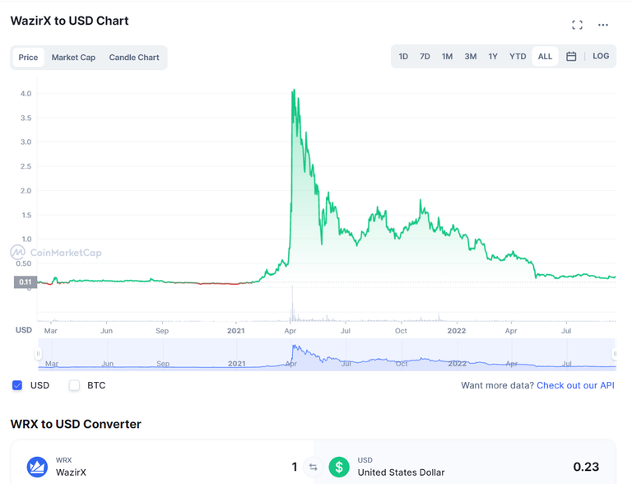The width and height of the screenshot is (632, 484).
Task: Select the ALL time range
Action: coord(545,57)
